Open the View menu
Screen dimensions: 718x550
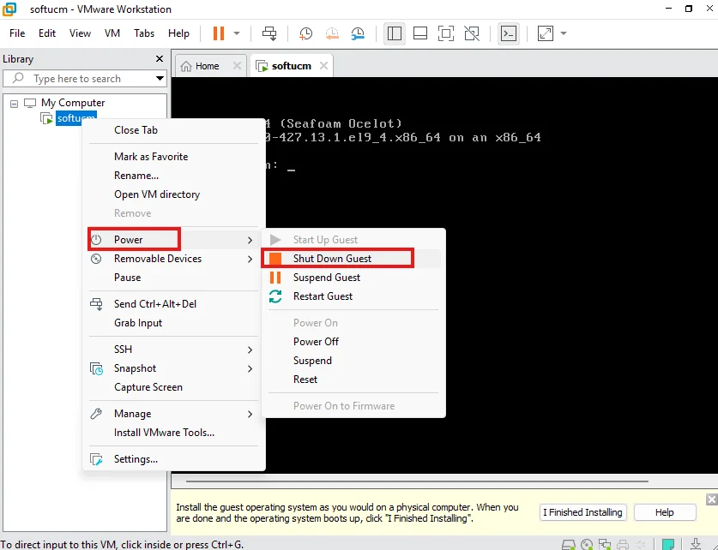click(80, 33)
